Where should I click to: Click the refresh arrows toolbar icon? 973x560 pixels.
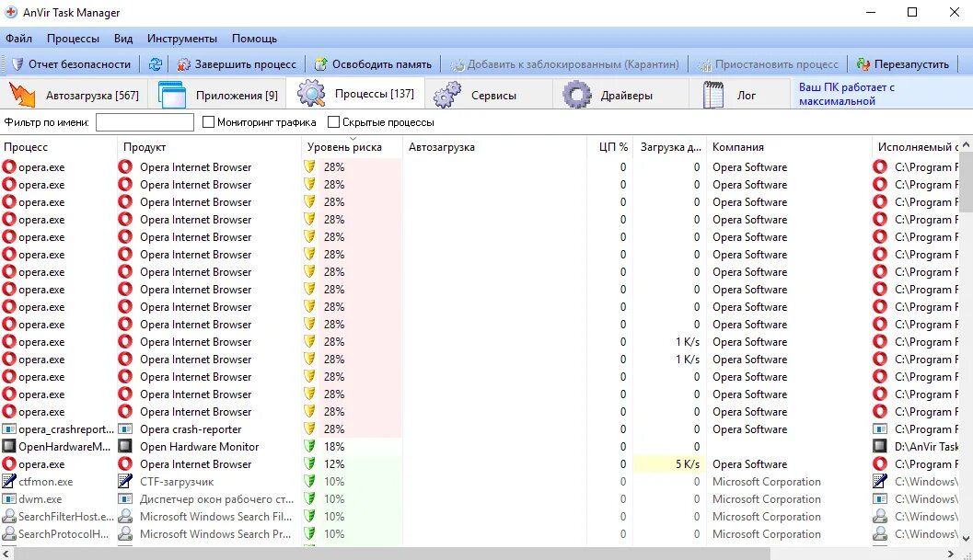point(156,63)
